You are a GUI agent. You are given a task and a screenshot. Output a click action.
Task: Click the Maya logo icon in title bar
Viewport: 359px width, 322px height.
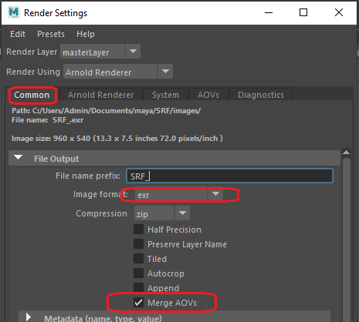(14, 12)
